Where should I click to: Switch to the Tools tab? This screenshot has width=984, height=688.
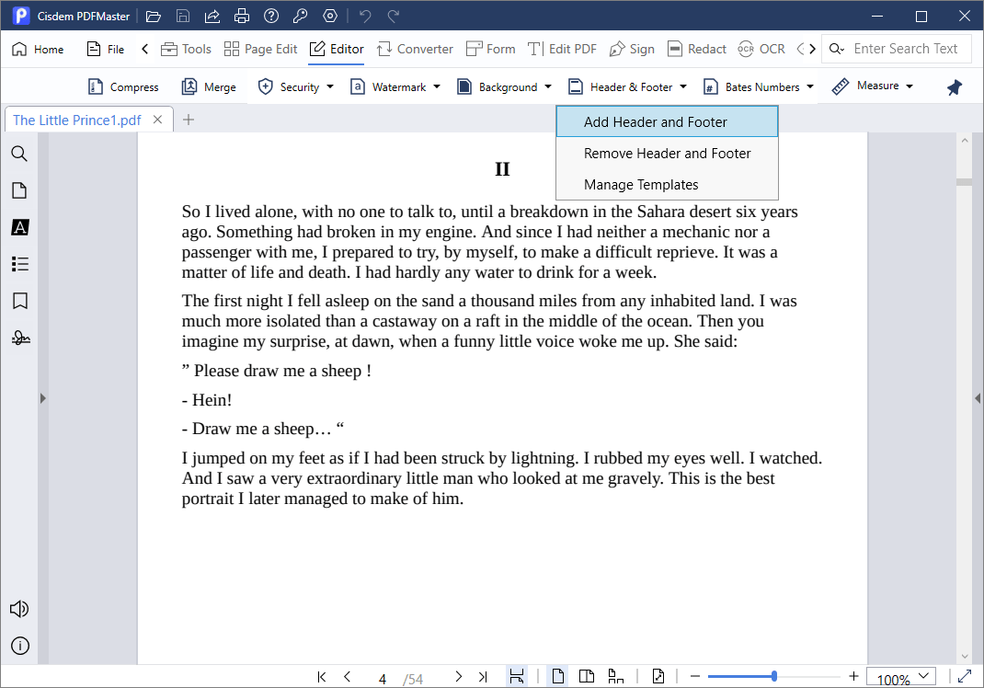(x=186, y=49)
